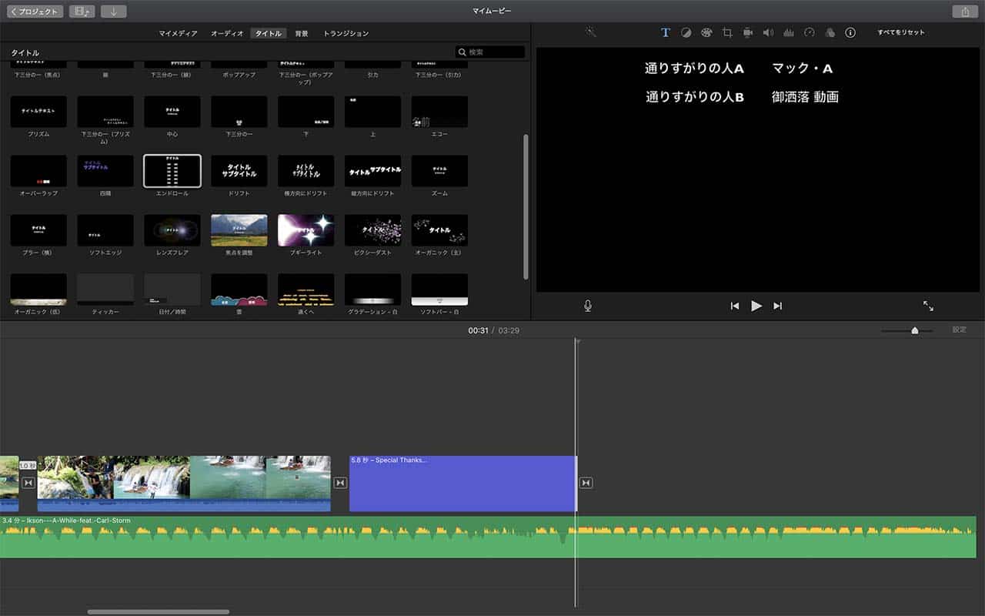985x616 pixels.
Task: Select 日付/時間 title thumbnail
Action: (172, 290)
